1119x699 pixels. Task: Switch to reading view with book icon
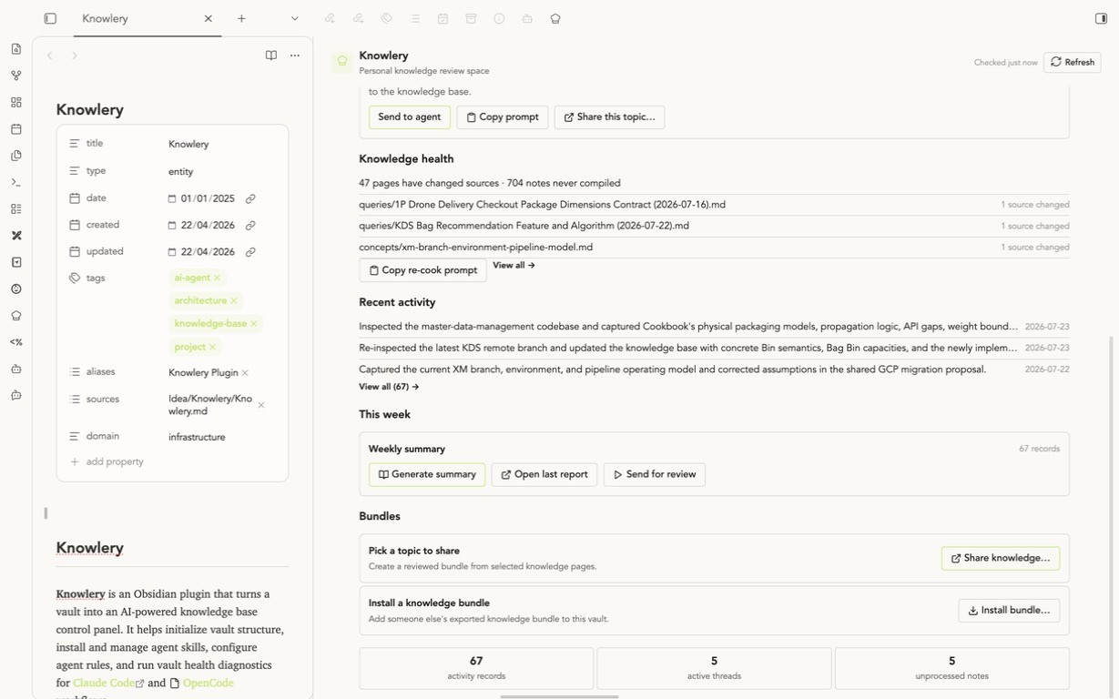(x=270, y=56)
